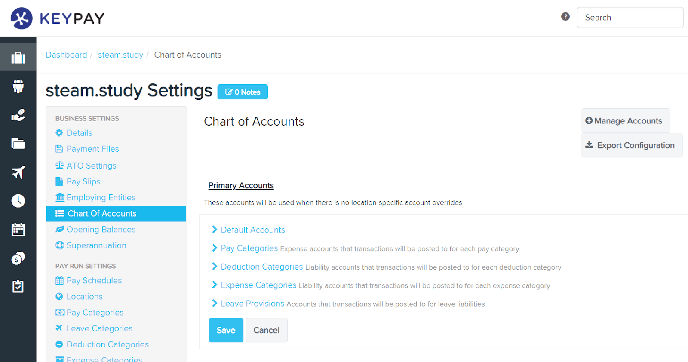Expand the Deduction Categories accounts section
The width and height of the screenshot is (688, 362).
tap(258, 267)
